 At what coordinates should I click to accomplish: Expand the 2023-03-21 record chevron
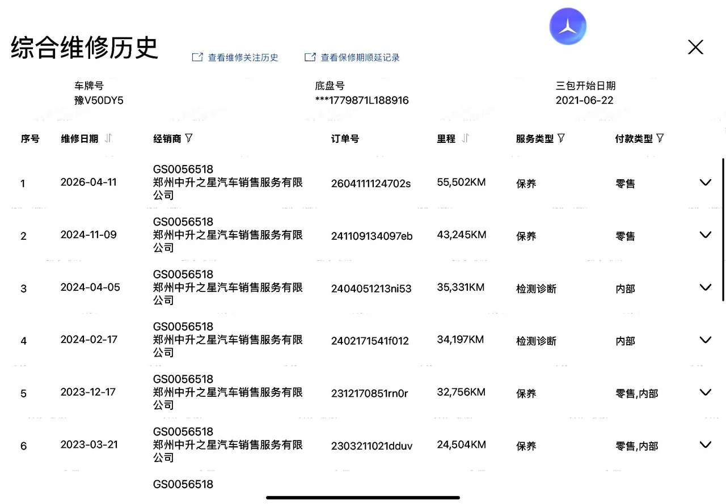click(706, 444)
